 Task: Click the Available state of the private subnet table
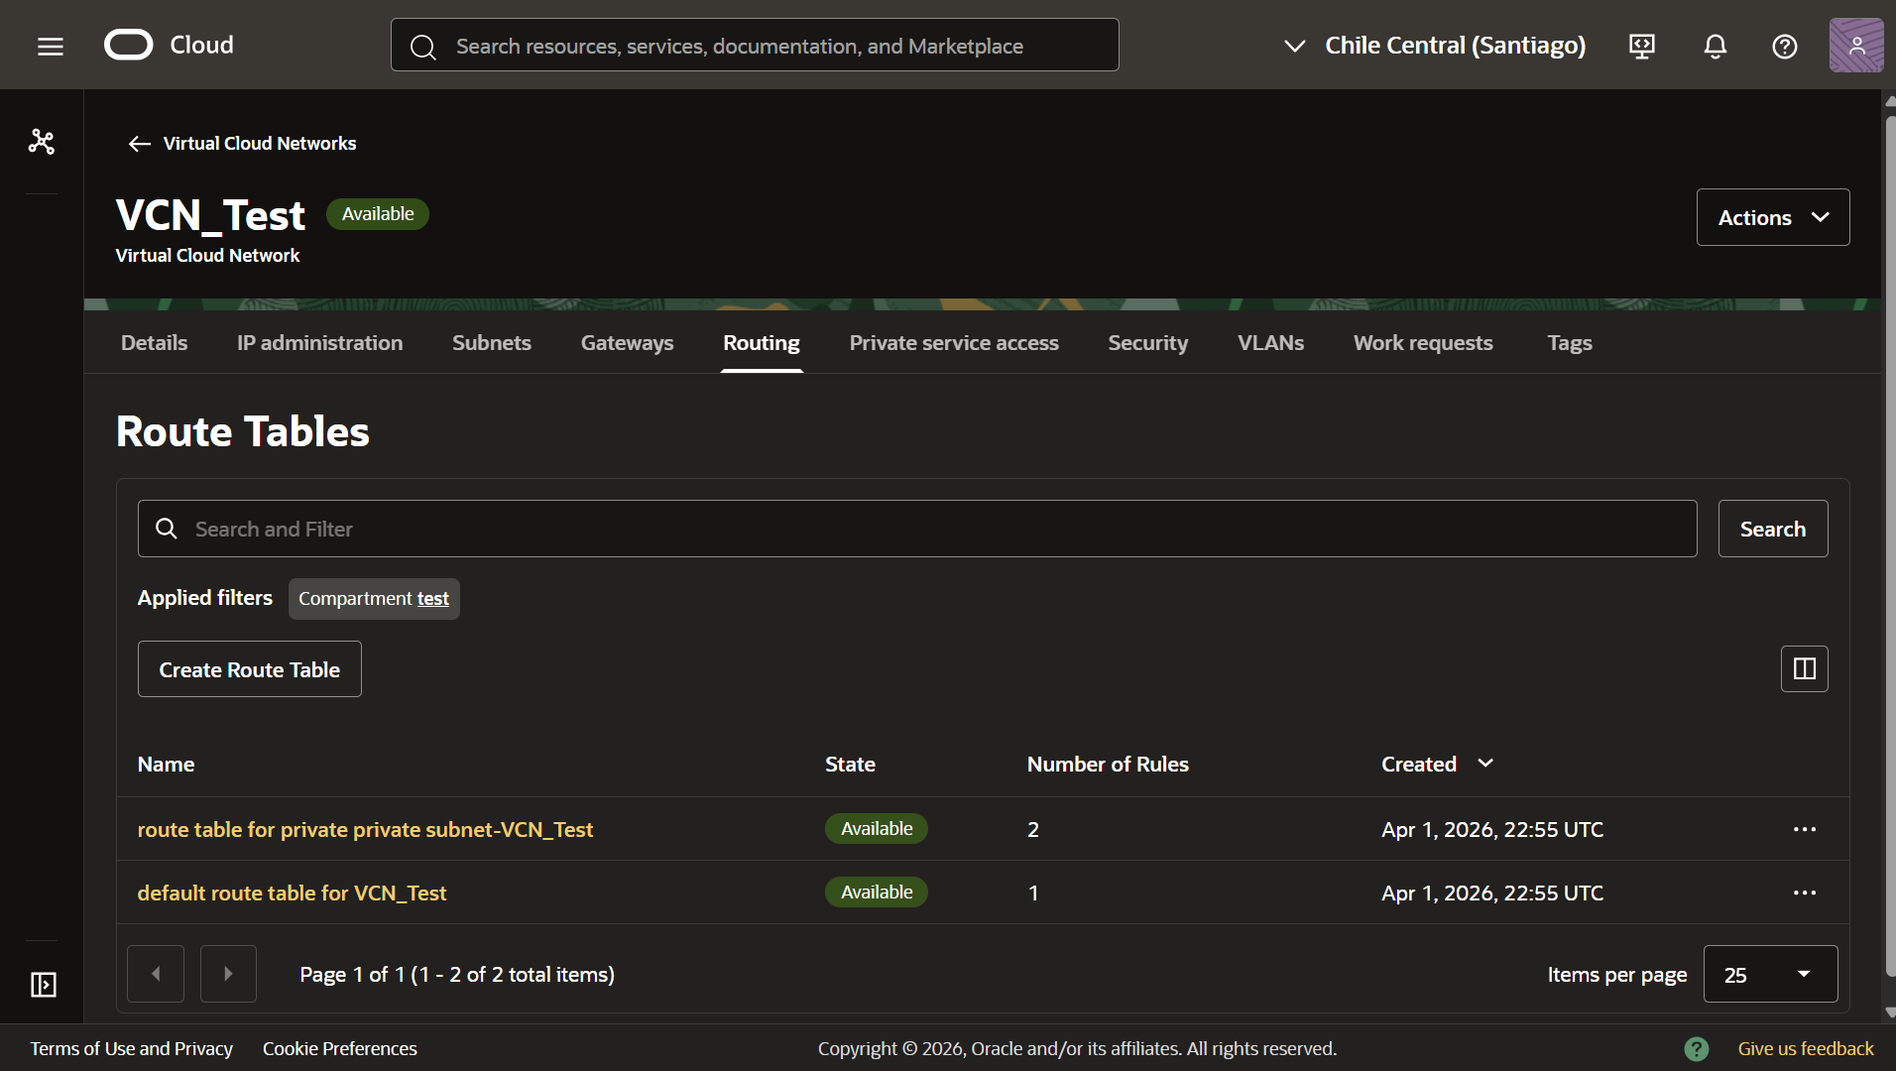click(x=877, y=829)
